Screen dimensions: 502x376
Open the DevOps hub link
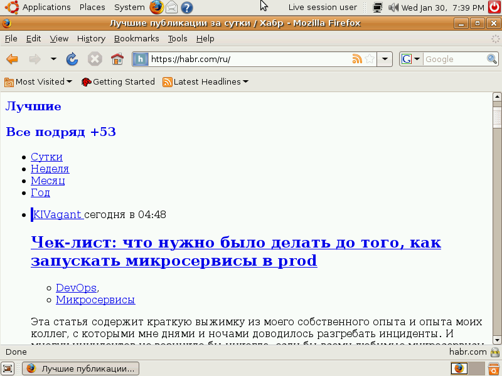click(76, 288)
